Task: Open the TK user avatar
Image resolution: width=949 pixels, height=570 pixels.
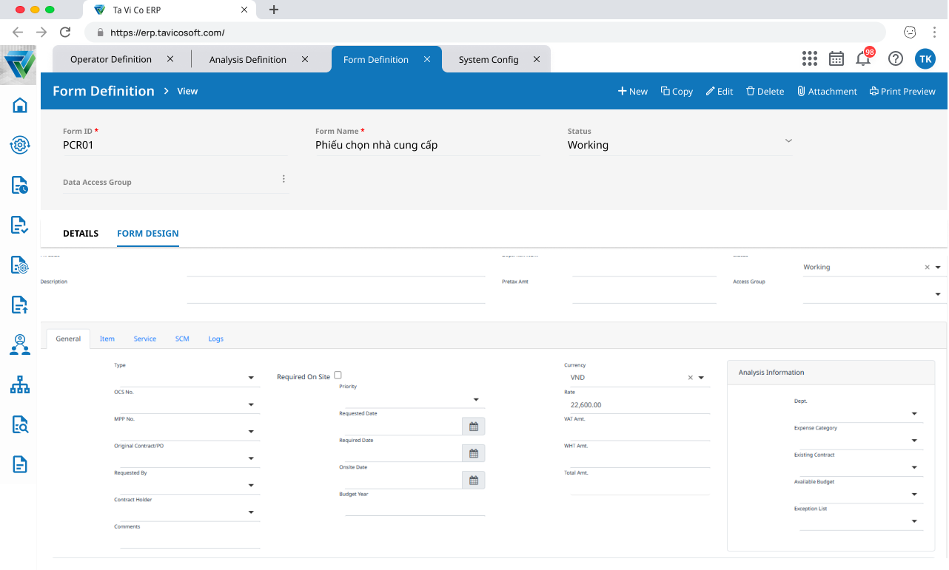Action: click(925, 59)
